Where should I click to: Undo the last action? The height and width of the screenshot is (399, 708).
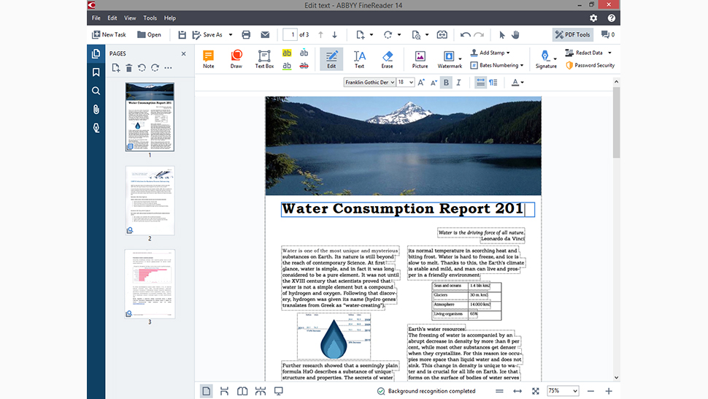[x=465, y=35]
